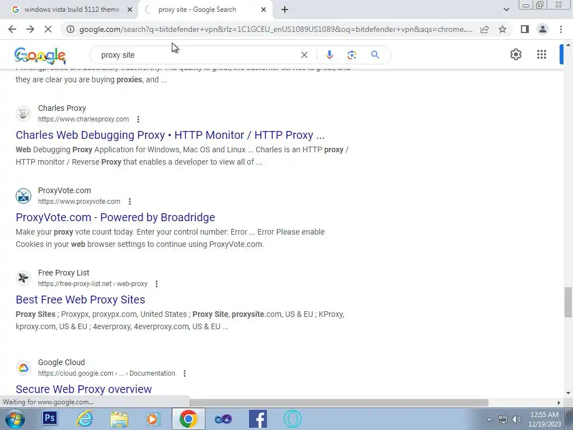Open a new tab with plus button
The height and width of the screenshot is (430, 573).
[285, 10]
